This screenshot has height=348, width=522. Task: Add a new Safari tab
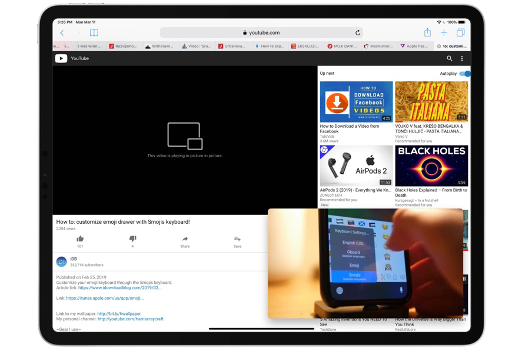pos(444,33)
